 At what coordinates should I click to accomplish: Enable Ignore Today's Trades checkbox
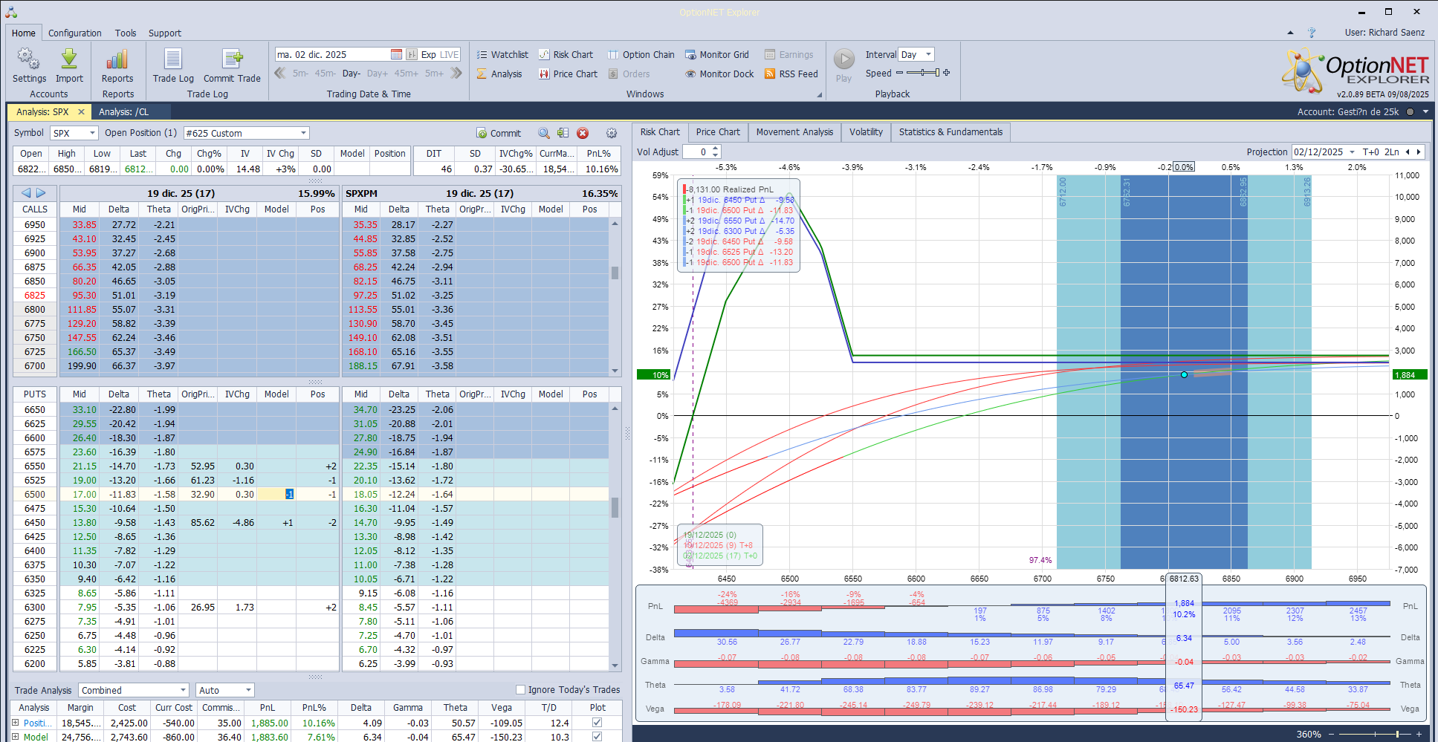[520, 690]
